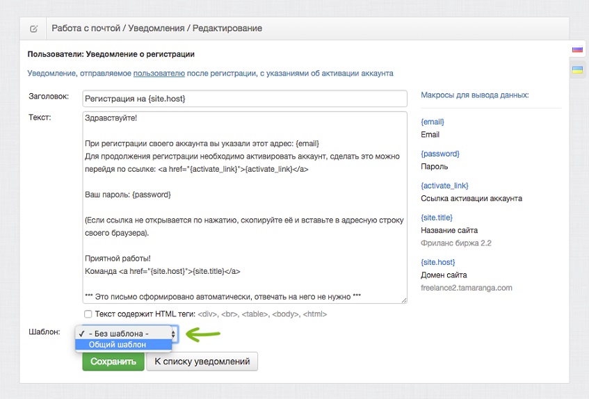
Task: Click into the 'Заголовок' input field
Action: click(245, 99)
